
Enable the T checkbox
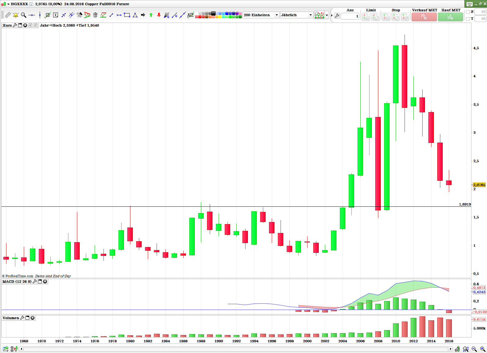pyautogui.click(x=468, y=19)
